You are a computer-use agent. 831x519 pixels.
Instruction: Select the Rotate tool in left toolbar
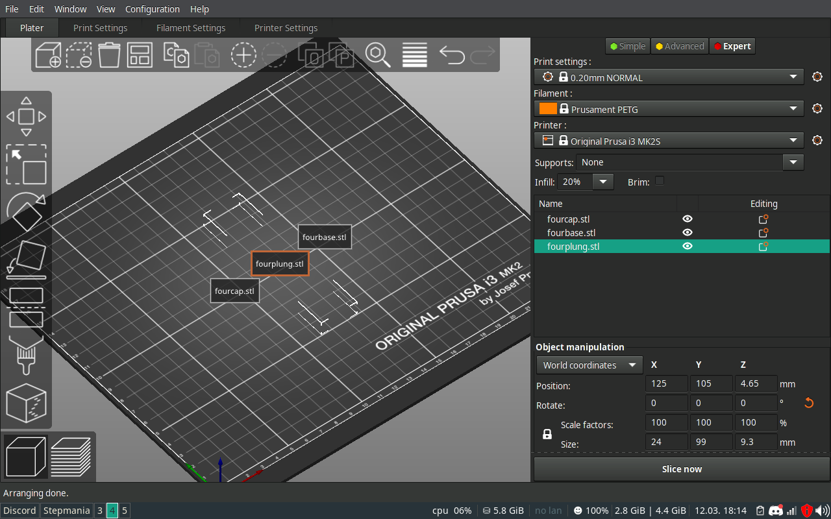point(26,211)
